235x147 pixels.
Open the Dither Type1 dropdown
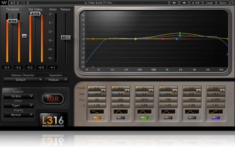(x=19, y=105)
